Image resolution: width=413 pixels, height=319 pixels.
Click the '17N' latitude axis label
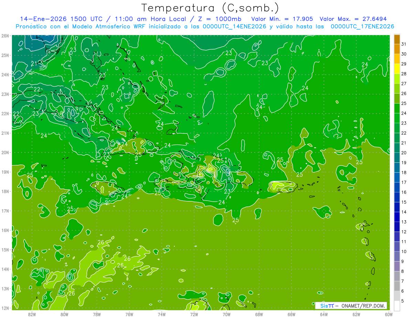[5, 211]
